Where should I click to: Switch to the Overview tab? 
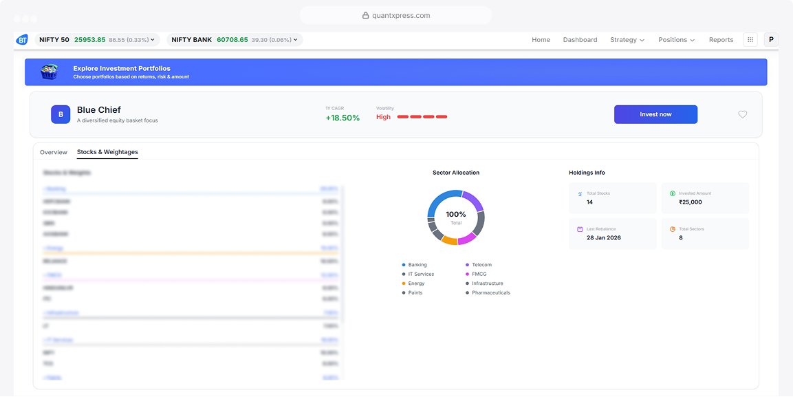(54, 152)
